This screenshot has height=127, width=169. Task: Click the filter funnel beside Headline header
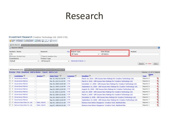coord(90,76)
